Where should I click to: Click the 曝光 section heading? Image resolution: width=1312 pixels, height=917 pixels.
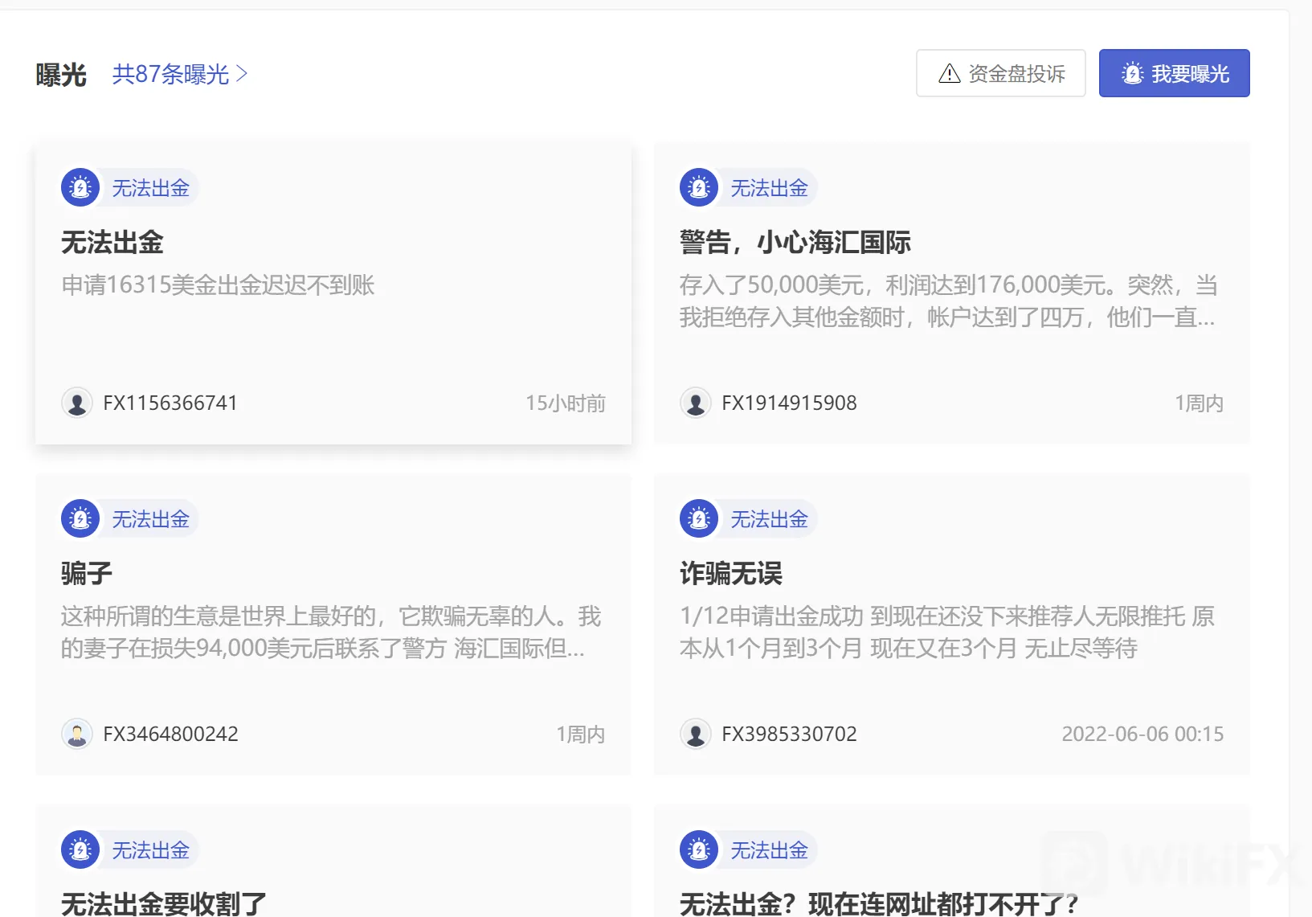[61, 75]
